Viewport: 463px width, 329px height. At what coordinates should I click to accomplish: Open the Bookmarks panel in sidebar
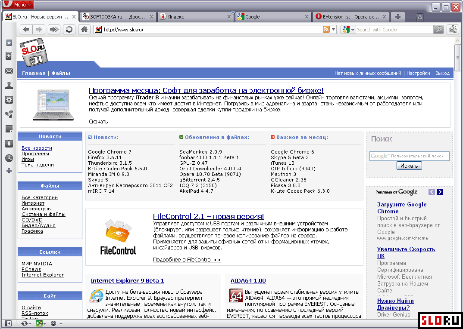[9, 56]
